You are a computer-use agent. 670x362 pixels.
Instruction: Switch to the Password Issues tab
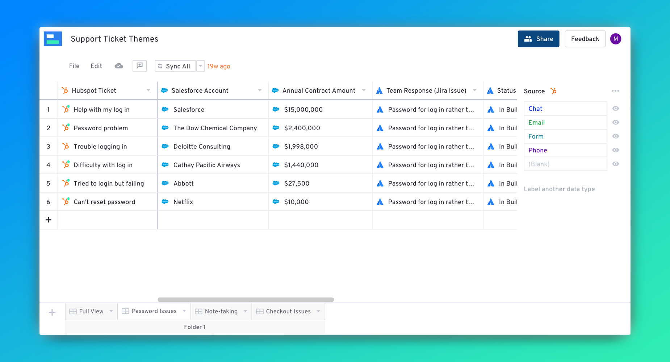(x=154, y=311)
